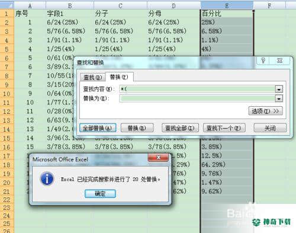Screen dimensions: 296x233
Task: Click cell E5 showing 4%)
Action: coord(227,49)
